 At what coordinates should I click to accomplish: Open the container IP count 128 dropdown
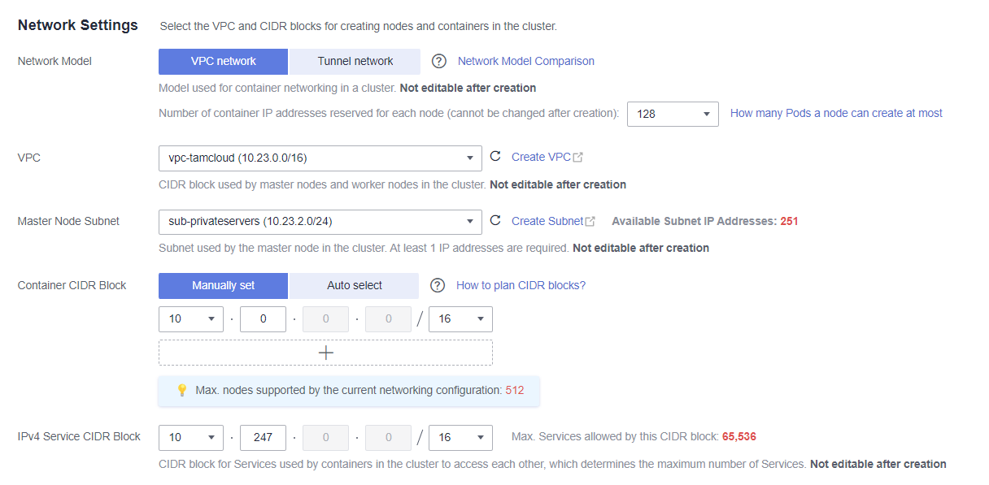[673, 114]
